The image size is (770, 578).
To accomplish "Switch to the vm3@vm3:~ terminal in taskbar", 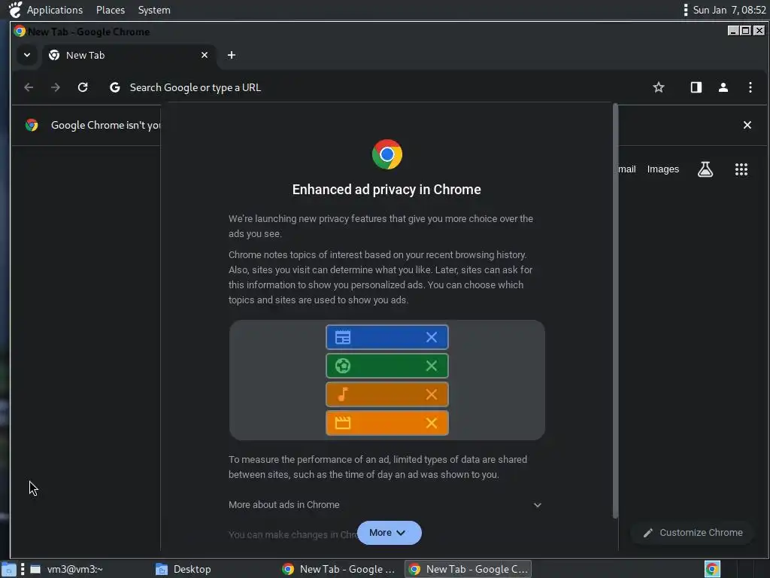I will [x=66, y=569].
